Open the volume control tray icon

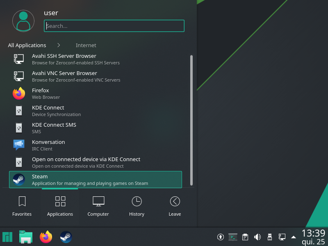tap(257, 237)
